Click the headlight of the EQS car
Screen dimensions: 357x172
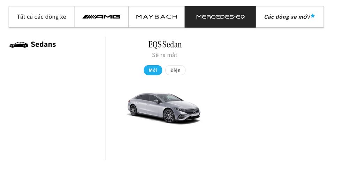tap(181, 110)
